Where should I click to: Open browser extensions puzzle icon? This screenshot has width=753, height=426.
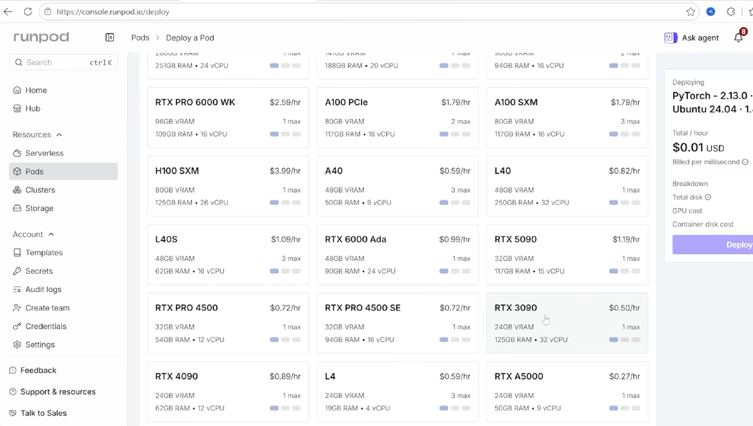point(731,12)
